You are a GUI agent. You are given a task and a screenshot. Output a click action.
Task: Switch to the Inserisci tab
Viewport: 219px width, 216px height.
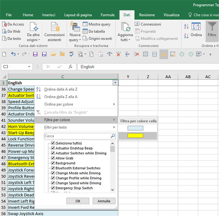point(49,15)
